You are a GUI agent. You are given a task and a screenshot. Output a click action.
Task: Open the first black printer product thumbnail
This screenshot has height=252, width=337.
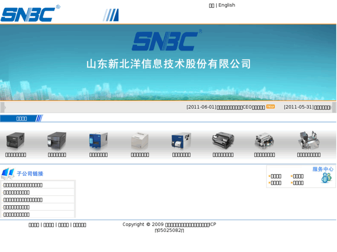coord(15,141)
